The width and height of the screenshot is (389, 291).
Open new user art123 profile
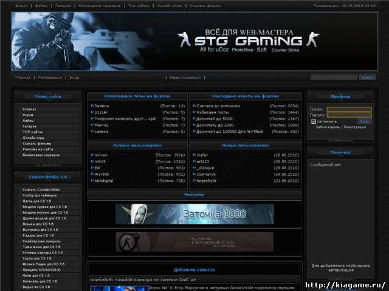pyautogui.click(x=202, y=162)
